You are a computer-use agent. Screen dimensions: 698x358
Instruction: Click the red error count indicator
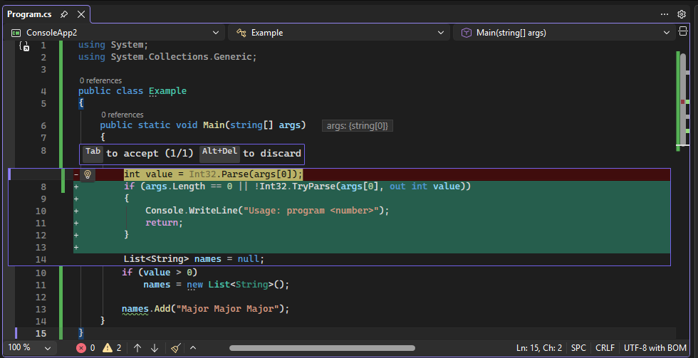tap(85, 348)
